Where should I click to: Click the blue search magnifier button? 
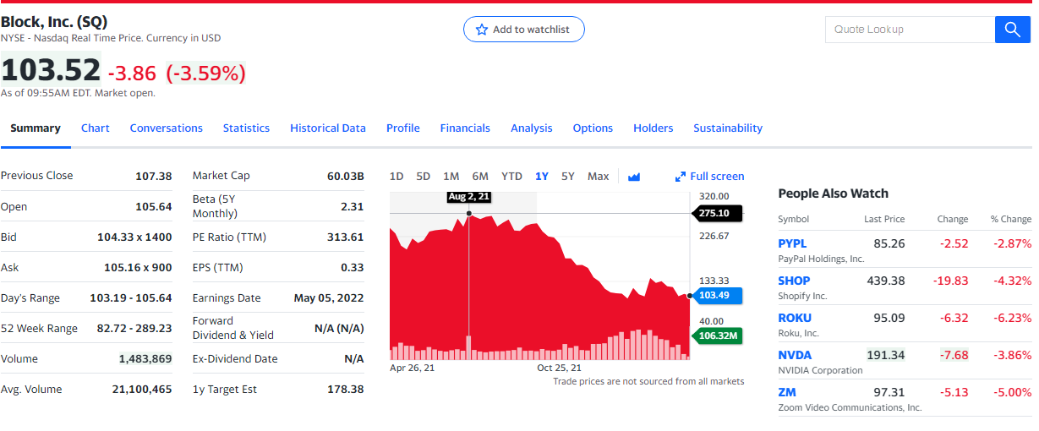[x=1013, y=30]
